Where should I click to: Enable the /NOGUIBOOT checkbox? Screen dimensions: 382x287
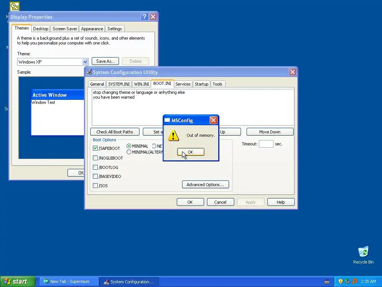[x=95, y=158]
